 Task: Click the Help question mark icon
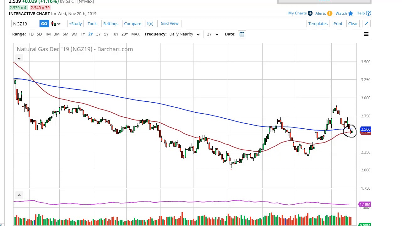(368, 13)
